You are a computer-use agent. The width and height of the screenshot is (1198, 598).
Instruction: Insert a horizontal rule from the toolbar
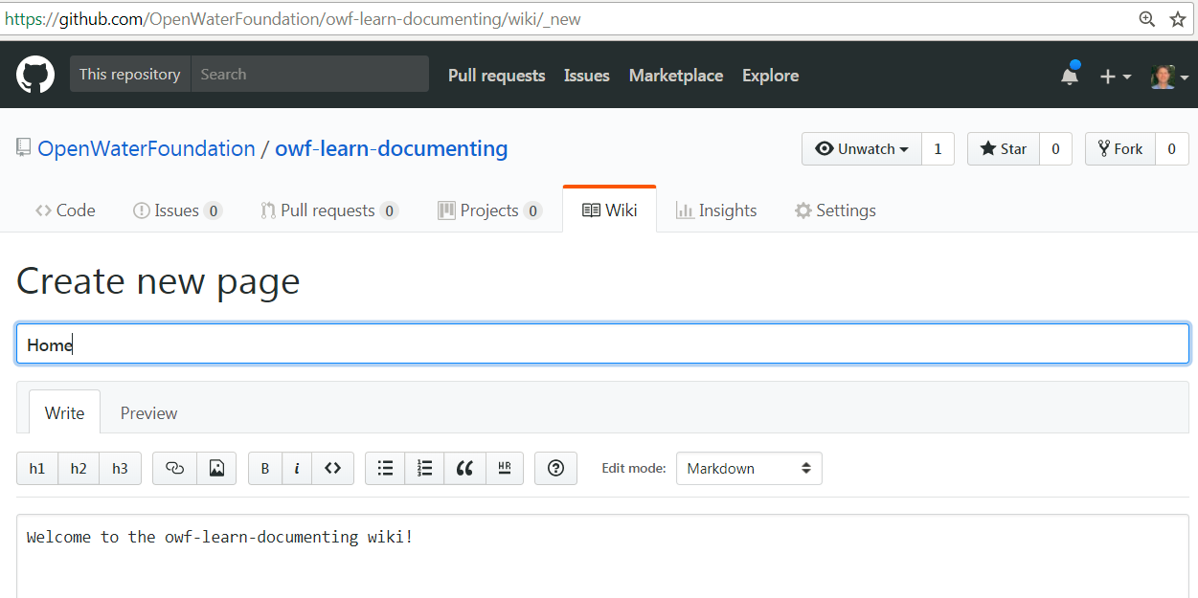505,468
